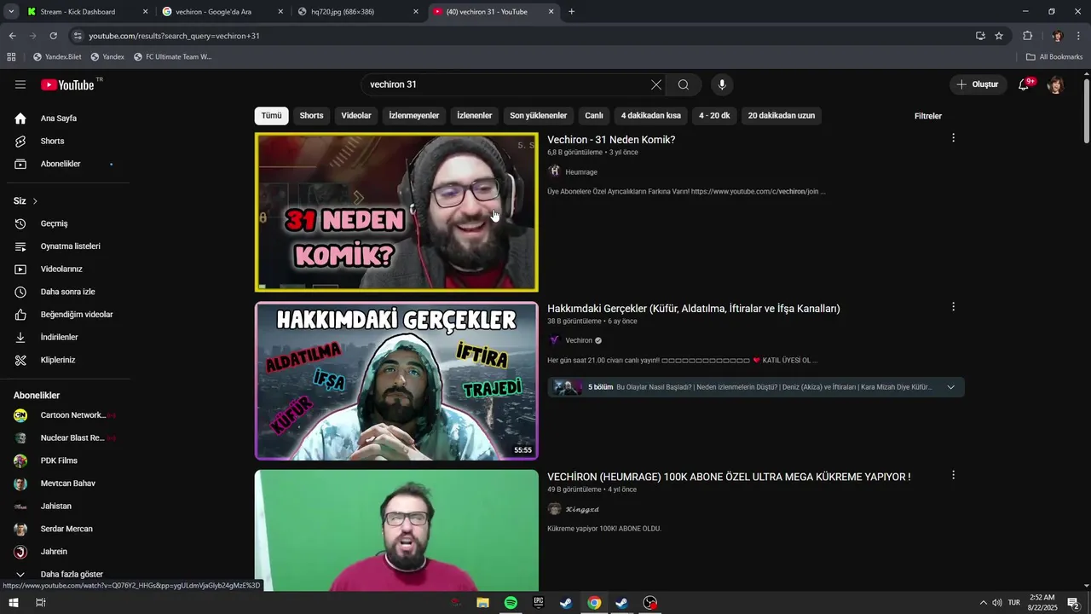Screen dimensions: 1091x614
Task: Open options menu for '31 Neden Komik?' video
Action: tap(953, 138)
